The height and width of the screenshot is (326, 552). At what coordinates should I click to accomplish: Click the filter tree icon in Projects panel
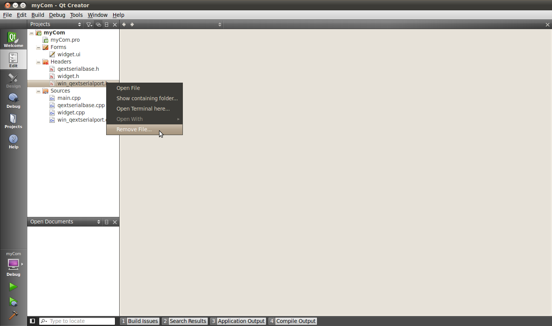(89, 24)
